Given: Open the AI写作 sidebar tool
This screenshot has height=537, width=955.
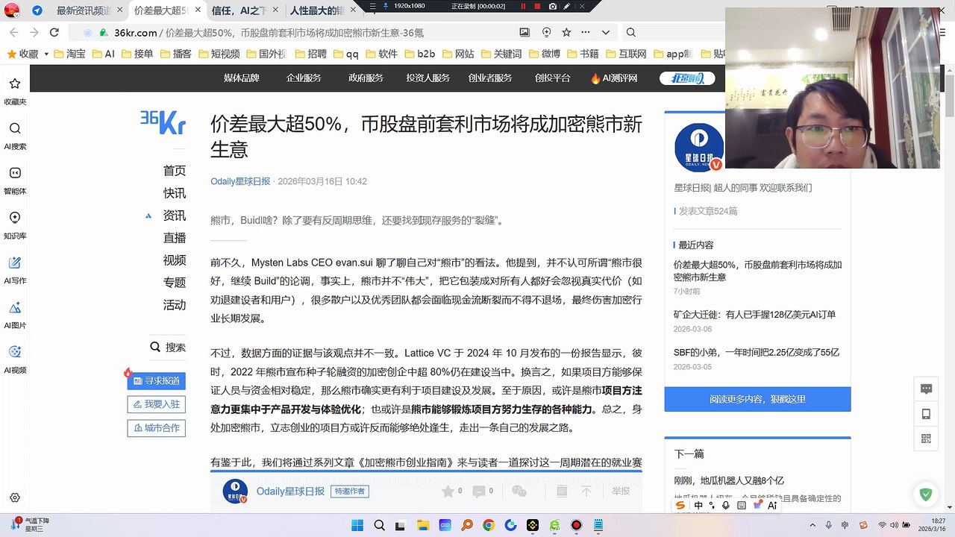Looking at the screenshot, I should [x=15, y=268].
